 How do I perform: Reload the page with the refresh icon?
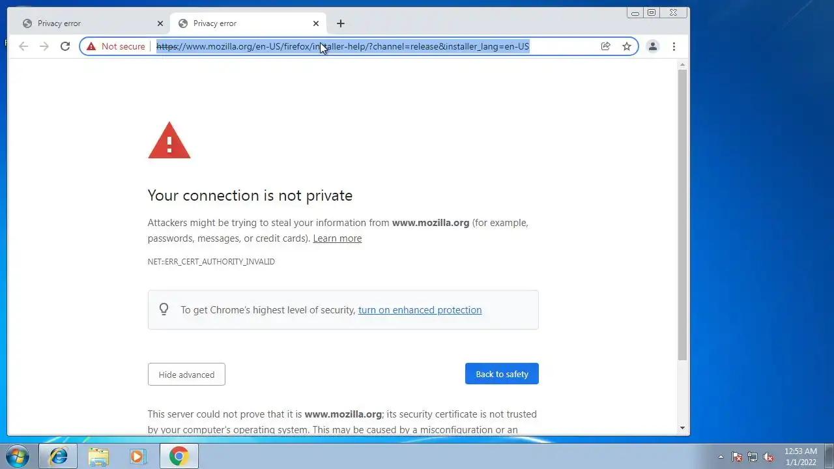click(x=65, y=46)
